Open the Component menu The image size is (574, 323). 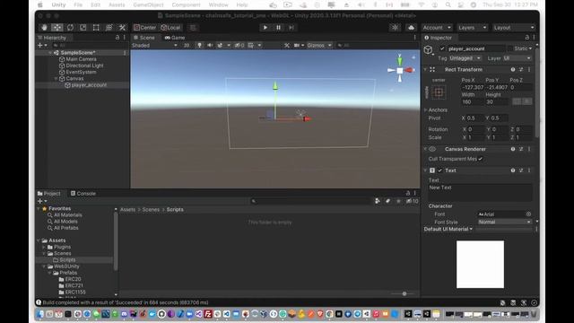click(186, 4)
